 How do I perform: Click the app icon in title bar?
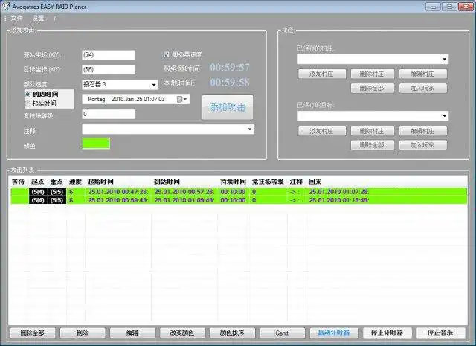click(x=6, y=6)
